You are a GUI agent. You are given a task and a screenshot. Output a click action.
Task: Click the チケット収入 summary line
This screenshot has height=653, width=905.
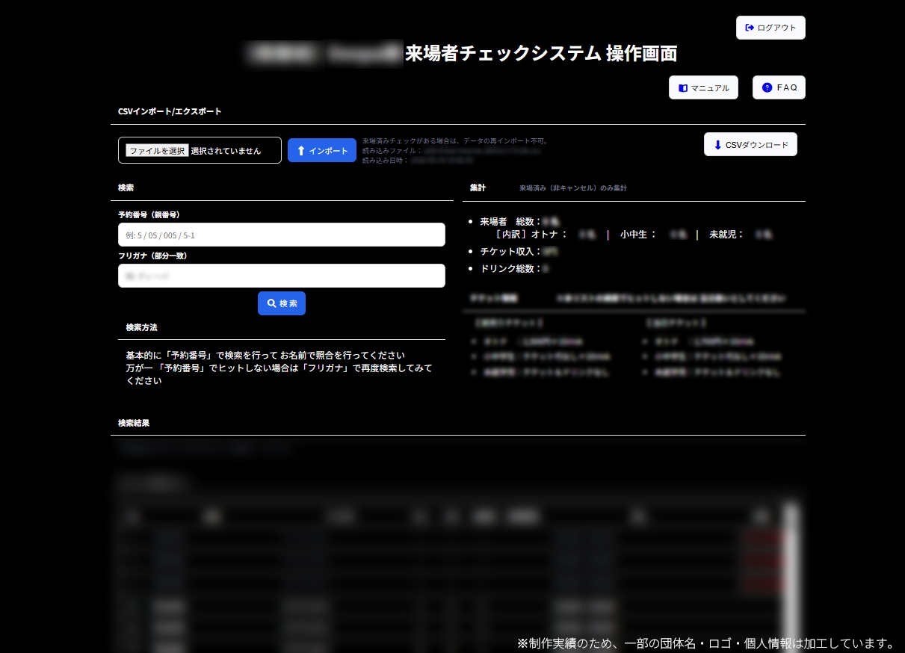(x=519, y=251)
